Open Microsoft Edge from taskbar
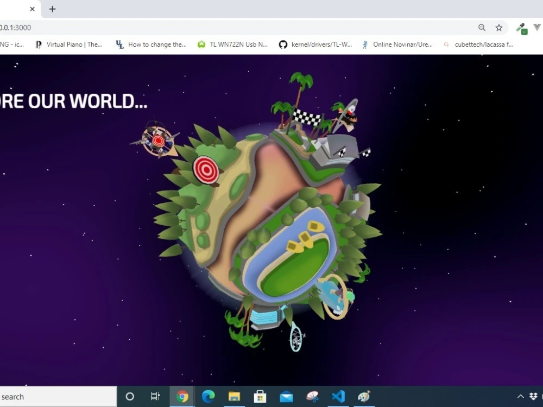Image resolution: width=543 pixels, height=407 pixels. [x=208, y=396]
